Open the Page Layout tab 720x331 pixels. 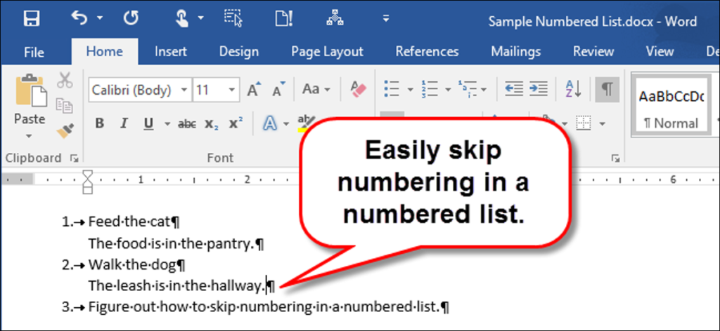point(327,52)
